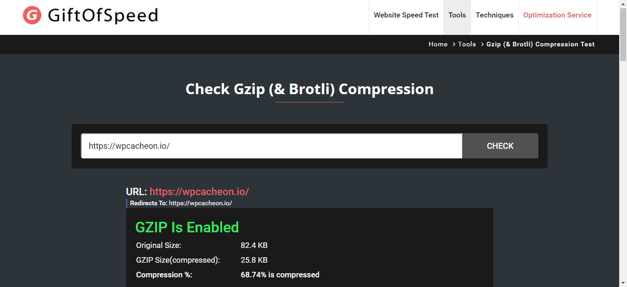Go to Tools in the breadcrumb
Image resolution: width=627 pixels, height=287 pixels.
tap(467, 44)
